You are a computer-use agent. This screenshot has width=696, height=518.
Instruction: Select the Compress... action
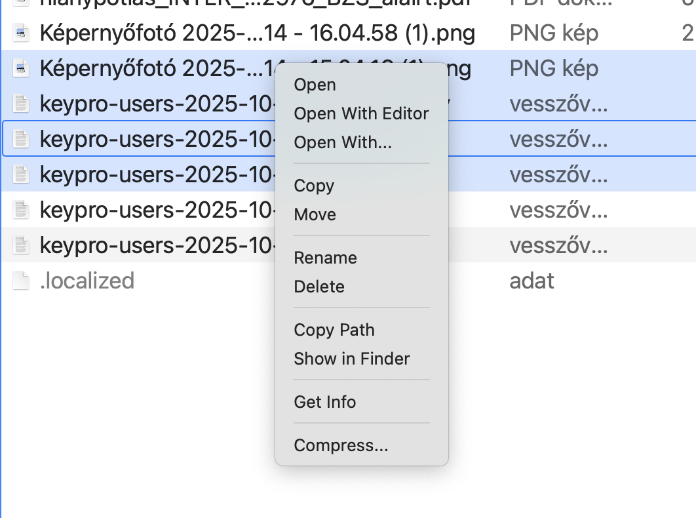click(340, 445)
